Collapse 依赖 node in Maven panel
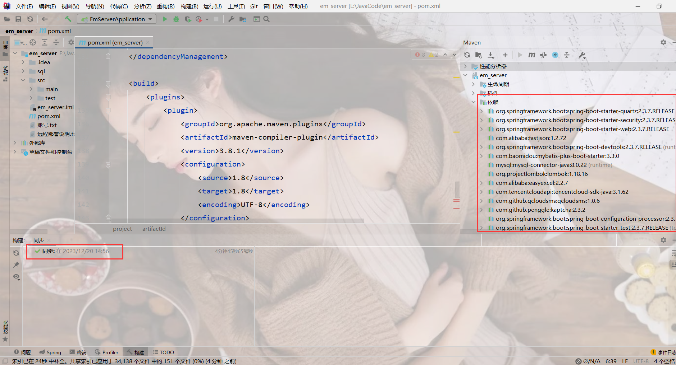 point(473,102)
